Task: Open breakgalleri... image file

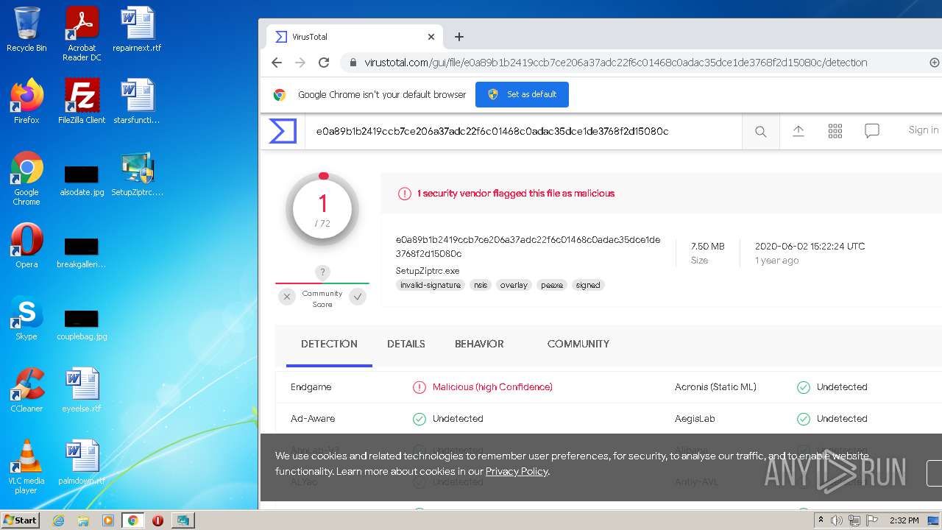Action: point(82,251)
